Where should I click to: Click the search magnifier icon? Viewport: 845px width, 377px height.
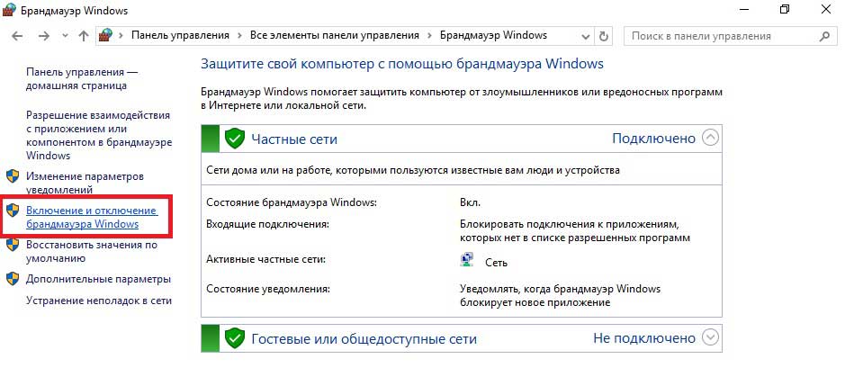[x=824, y=36]
